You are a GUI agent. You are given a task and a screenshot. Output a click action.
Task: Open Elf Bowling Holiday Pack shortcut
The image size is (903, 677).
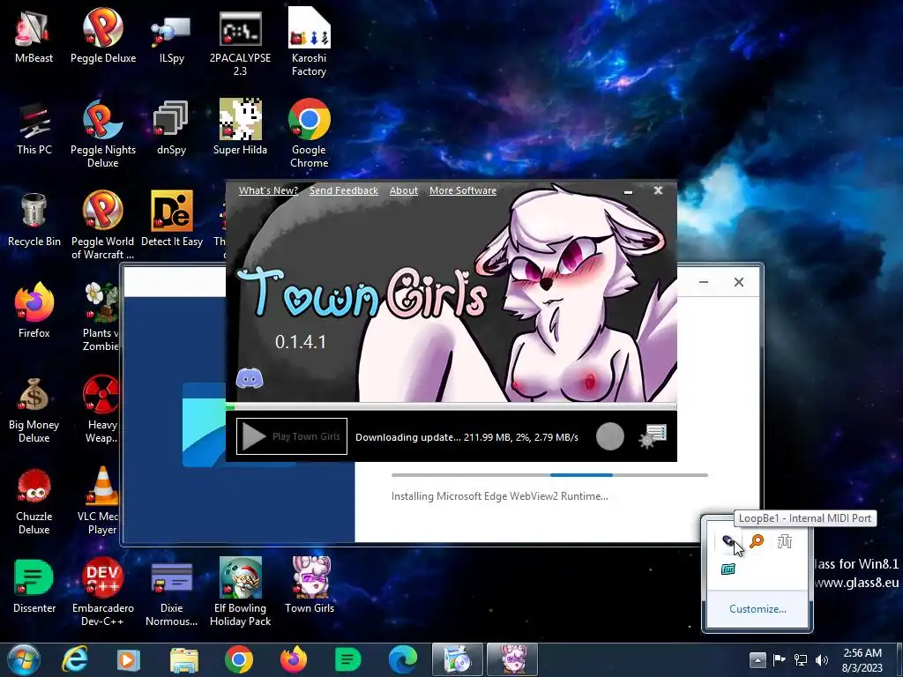pos(240,591)
